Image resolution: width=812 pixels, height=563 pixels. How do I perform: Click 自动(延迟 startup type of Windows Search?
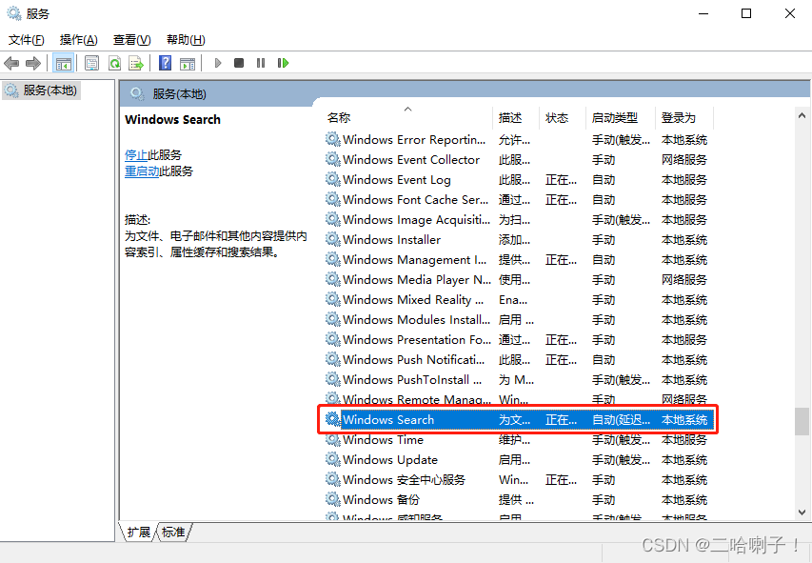[x=621, y=420]
